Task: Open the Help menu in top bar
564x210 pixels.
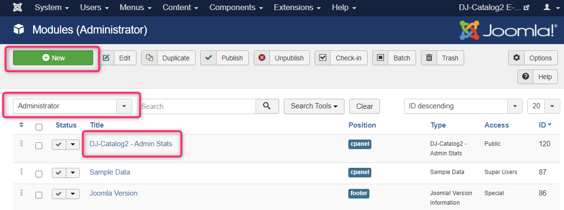Action: point(344,7)
